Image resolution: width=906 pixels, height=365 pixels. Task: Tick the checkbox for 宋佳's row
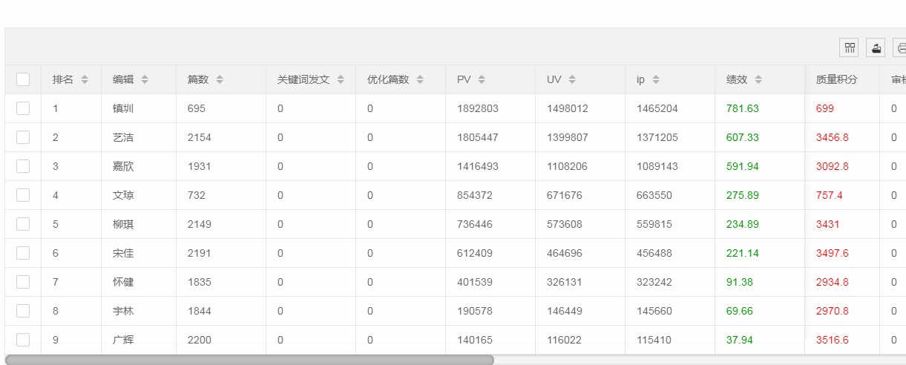tap(23, 253)
